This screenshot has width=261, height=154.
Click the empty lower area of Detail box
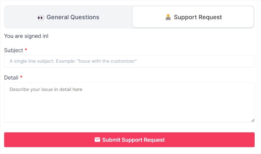129,110
